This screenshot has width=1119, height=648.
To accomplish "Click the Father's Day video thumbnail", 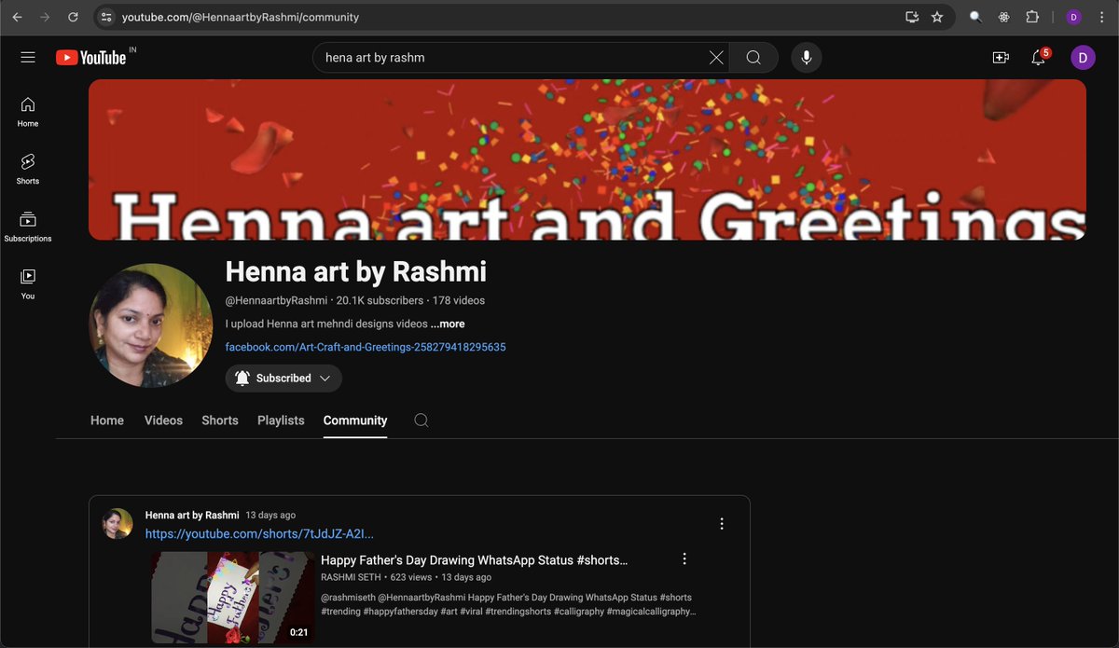I will pyautogui.click(x=233, y=598).
